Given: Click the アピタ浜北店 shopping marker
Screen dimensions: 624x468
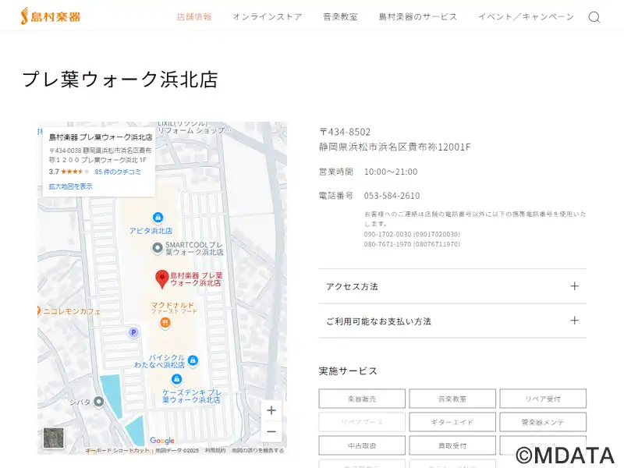Looking at the screenshot, I should click(158, 218).
